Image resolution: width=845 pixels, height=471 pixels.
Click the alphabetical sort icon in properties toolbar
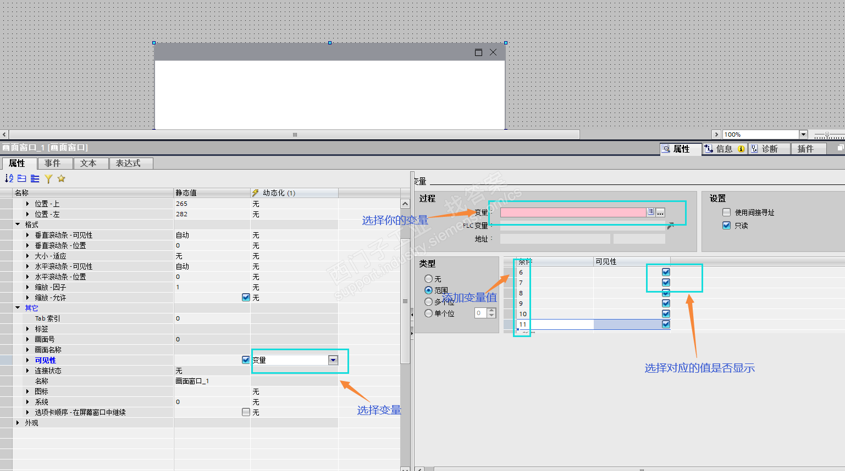coord(9,178)
